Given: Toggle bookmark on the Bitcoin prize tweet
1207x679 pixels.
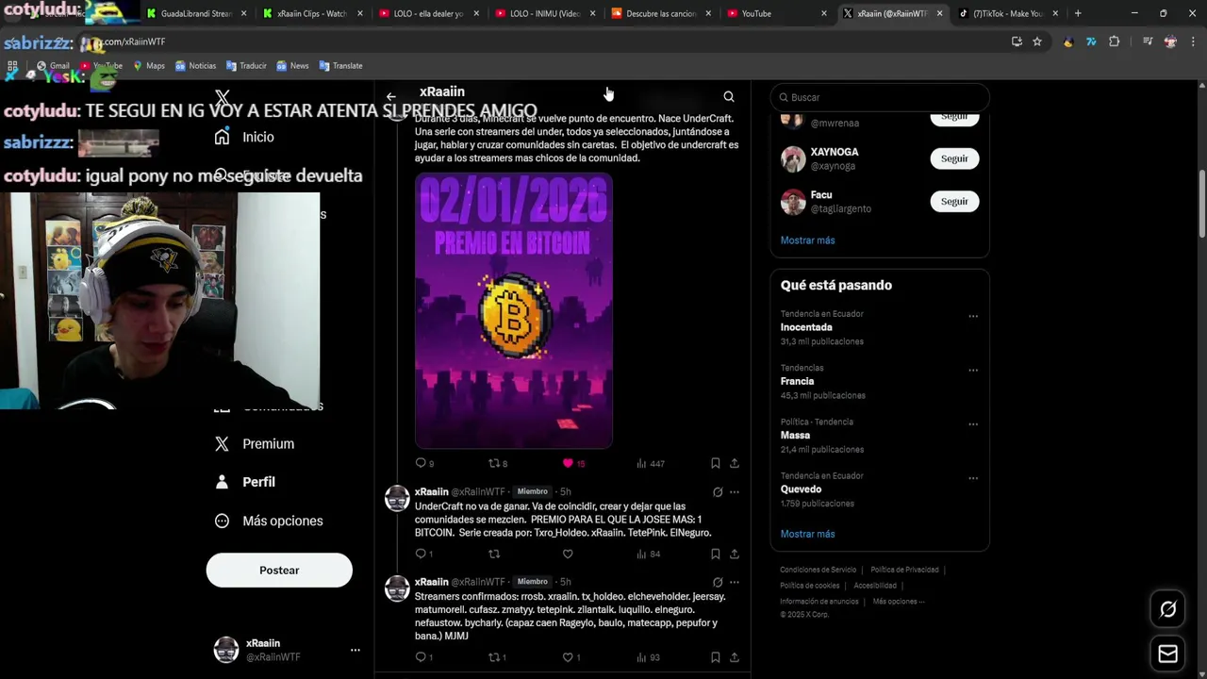Looking at the screenshot, I should [x=715, y=463].
